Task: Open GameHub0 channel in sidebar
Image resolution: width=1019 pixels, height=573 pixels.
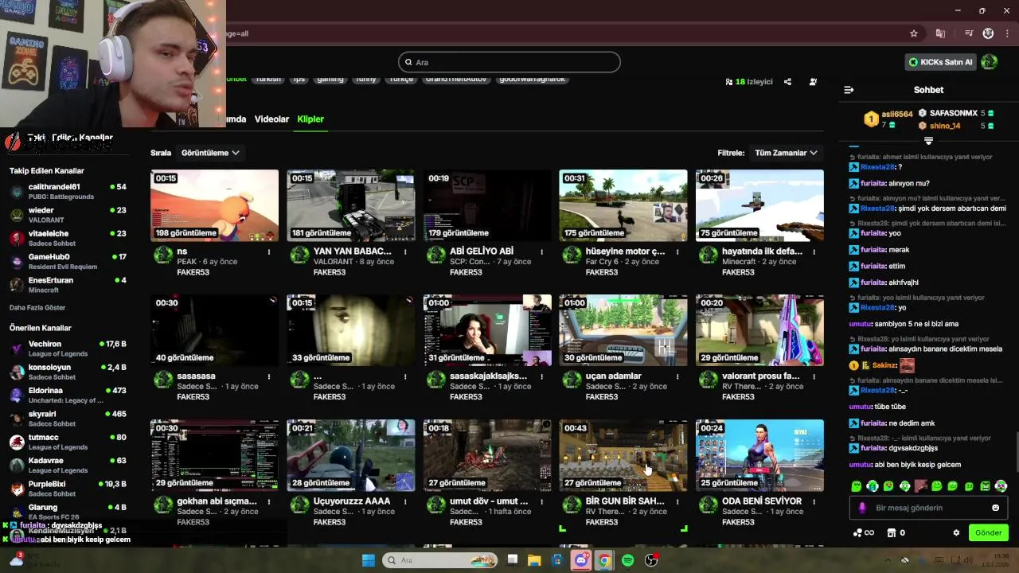Action: click(x=68, y=261)
